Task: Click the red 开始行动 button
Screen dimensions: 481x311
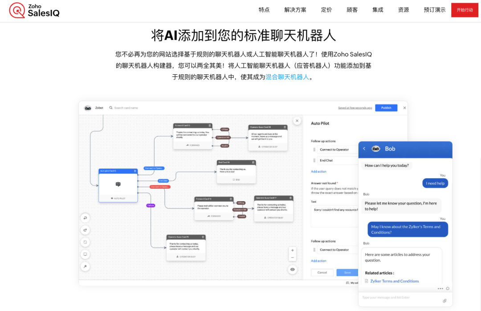Action: pyautogui.click(x=465, y=10)
